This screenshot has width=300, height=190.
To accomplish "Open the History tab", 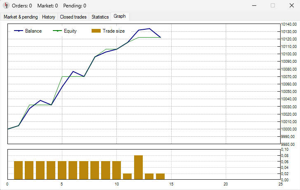I will [49, 17].
